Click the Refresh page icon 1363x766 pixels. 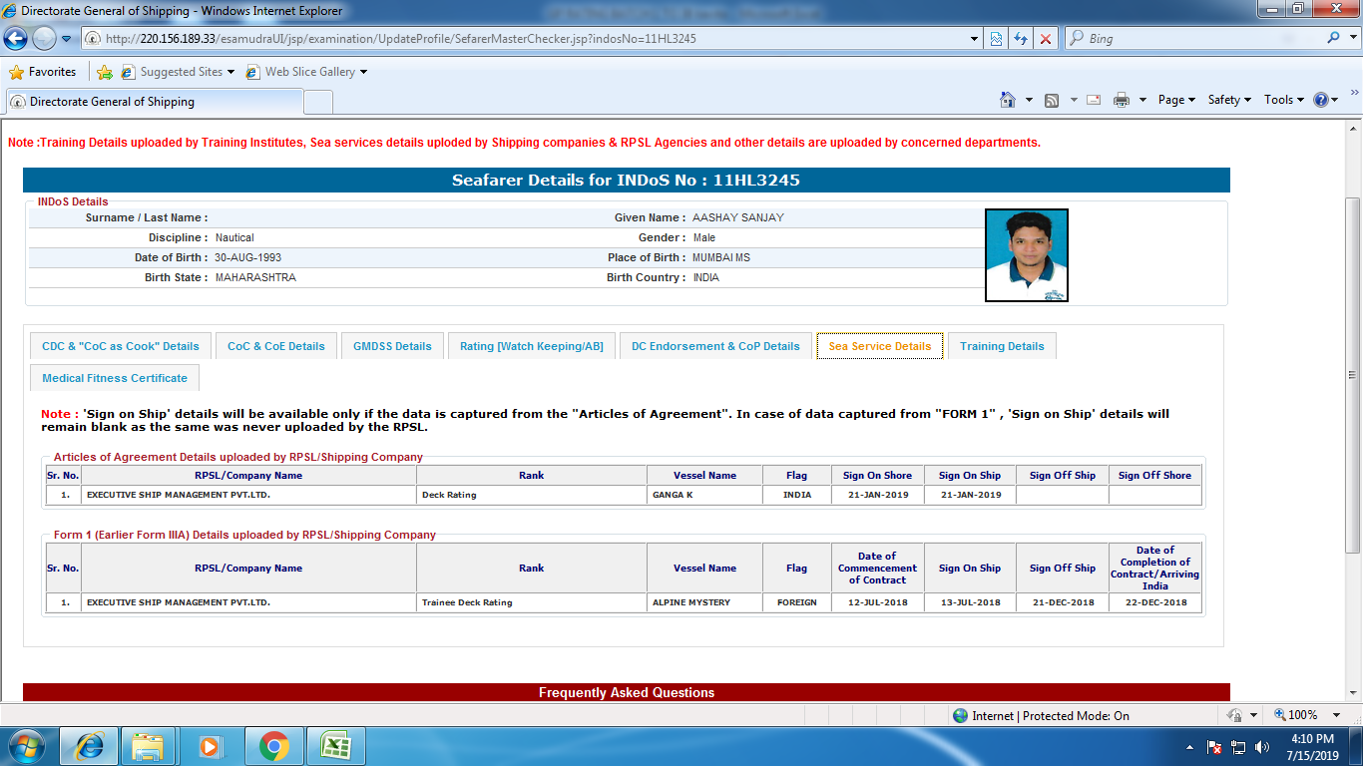tap(1020, 39)
